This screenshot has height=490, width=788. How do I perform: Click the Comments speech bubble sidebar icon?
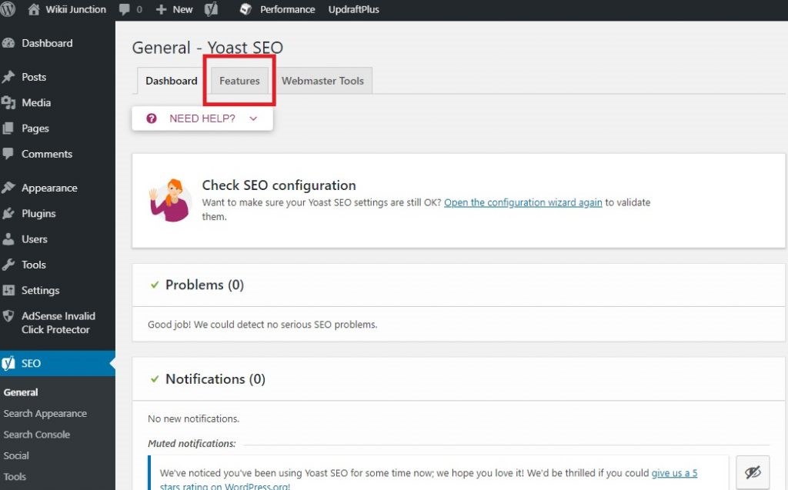8,154
